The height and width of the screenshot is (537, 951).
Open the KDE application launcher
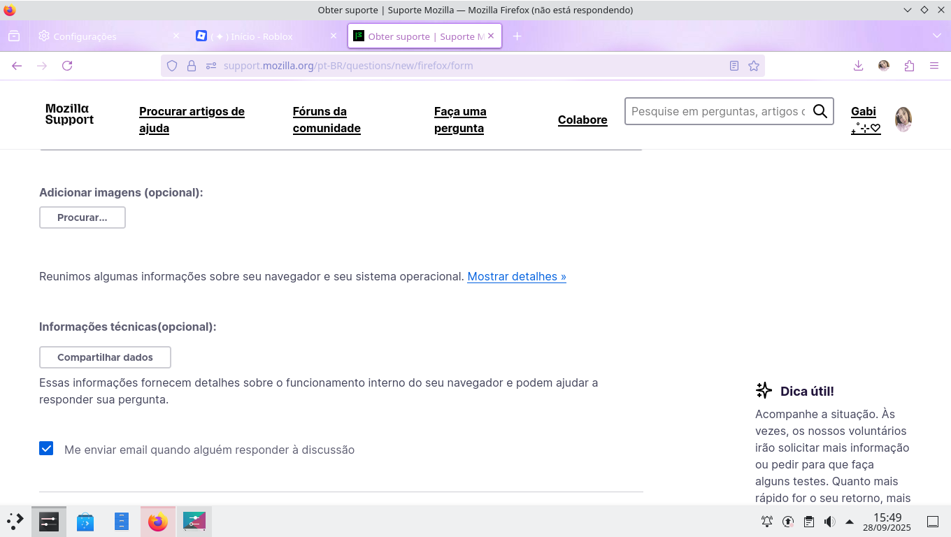click(x=15, y=521)
